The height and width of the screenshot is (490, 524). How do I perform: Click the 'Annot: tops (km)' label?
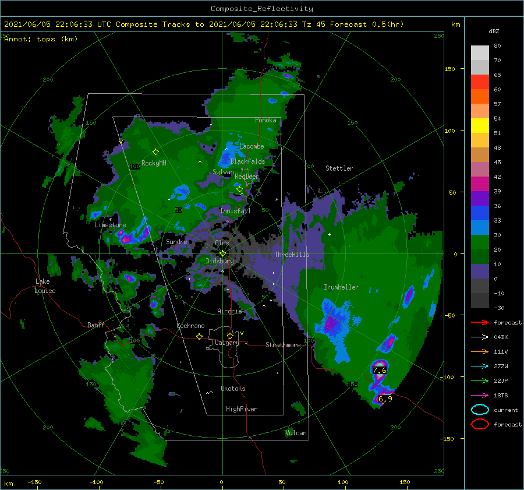click(41, 39)
